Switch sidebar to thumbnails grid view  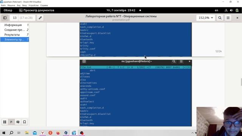click(x=5, y=122)
